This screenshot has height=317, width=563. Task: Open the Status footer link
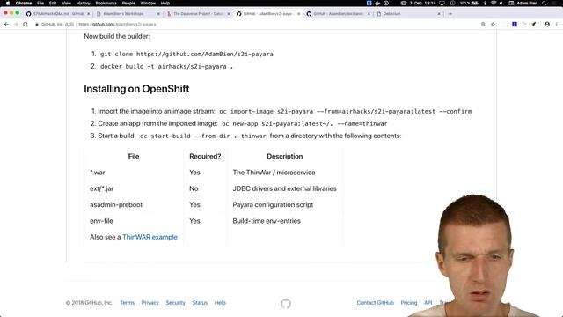pyautogui.click(x=200, y=303)
